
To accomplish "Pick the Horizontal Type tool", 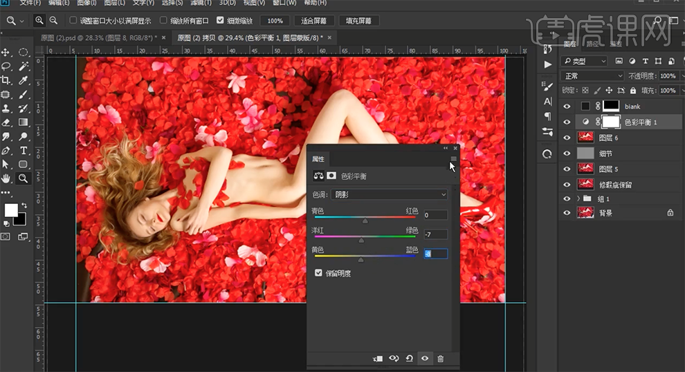I will pos(24,150).
